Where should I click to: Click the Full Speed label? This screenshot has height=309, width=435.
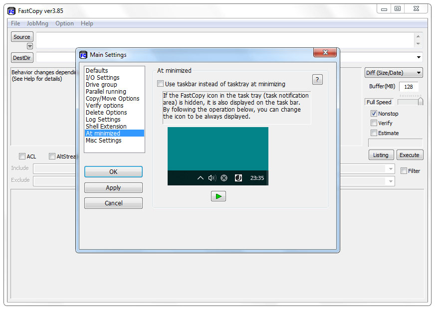[x=379, y=102]
